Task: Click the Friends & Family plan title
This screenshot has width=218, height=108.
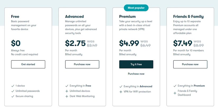Action: pos(188,17)
